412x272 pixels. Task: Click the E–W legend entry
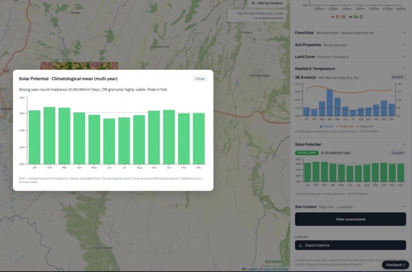pyautogui.click(x=338, y=17)
